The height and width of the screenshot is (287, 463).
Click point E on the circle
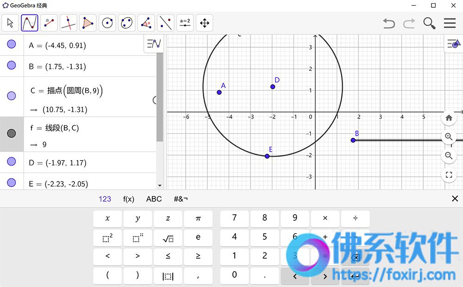(x=267, y=156)
